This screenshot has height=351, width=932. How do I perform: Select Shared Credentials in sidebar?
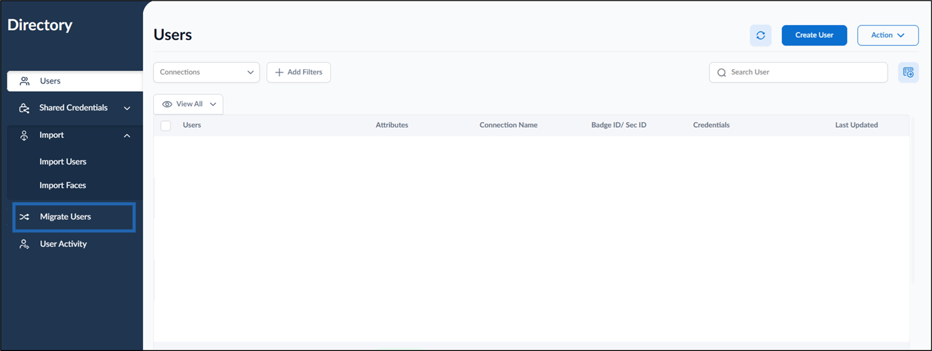click(74, 108)
